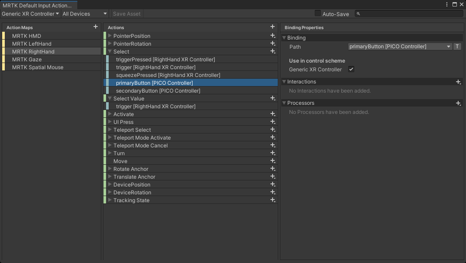This screenshot has width=466, height=263.
Task: Expand the Turn action
Action: 110,153
